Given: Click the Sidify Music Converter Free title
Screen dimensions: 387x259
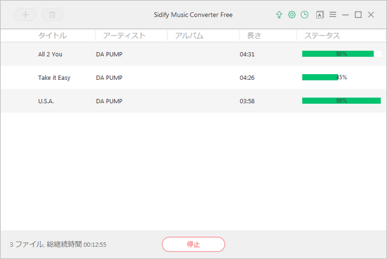Looking at the screenshot, I should [193, 15].
